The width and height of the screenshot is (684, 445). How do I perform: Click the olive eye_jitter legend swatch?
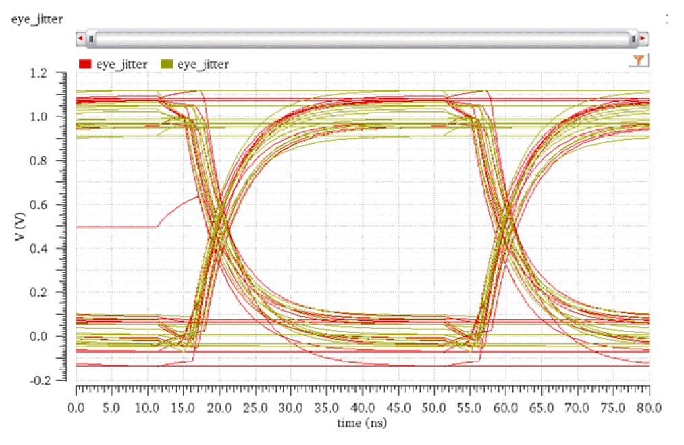coord(167,64)
